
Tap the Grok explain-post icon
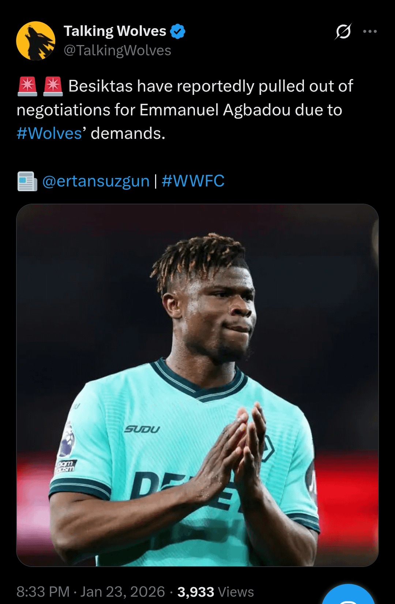[x=343, y=32]
